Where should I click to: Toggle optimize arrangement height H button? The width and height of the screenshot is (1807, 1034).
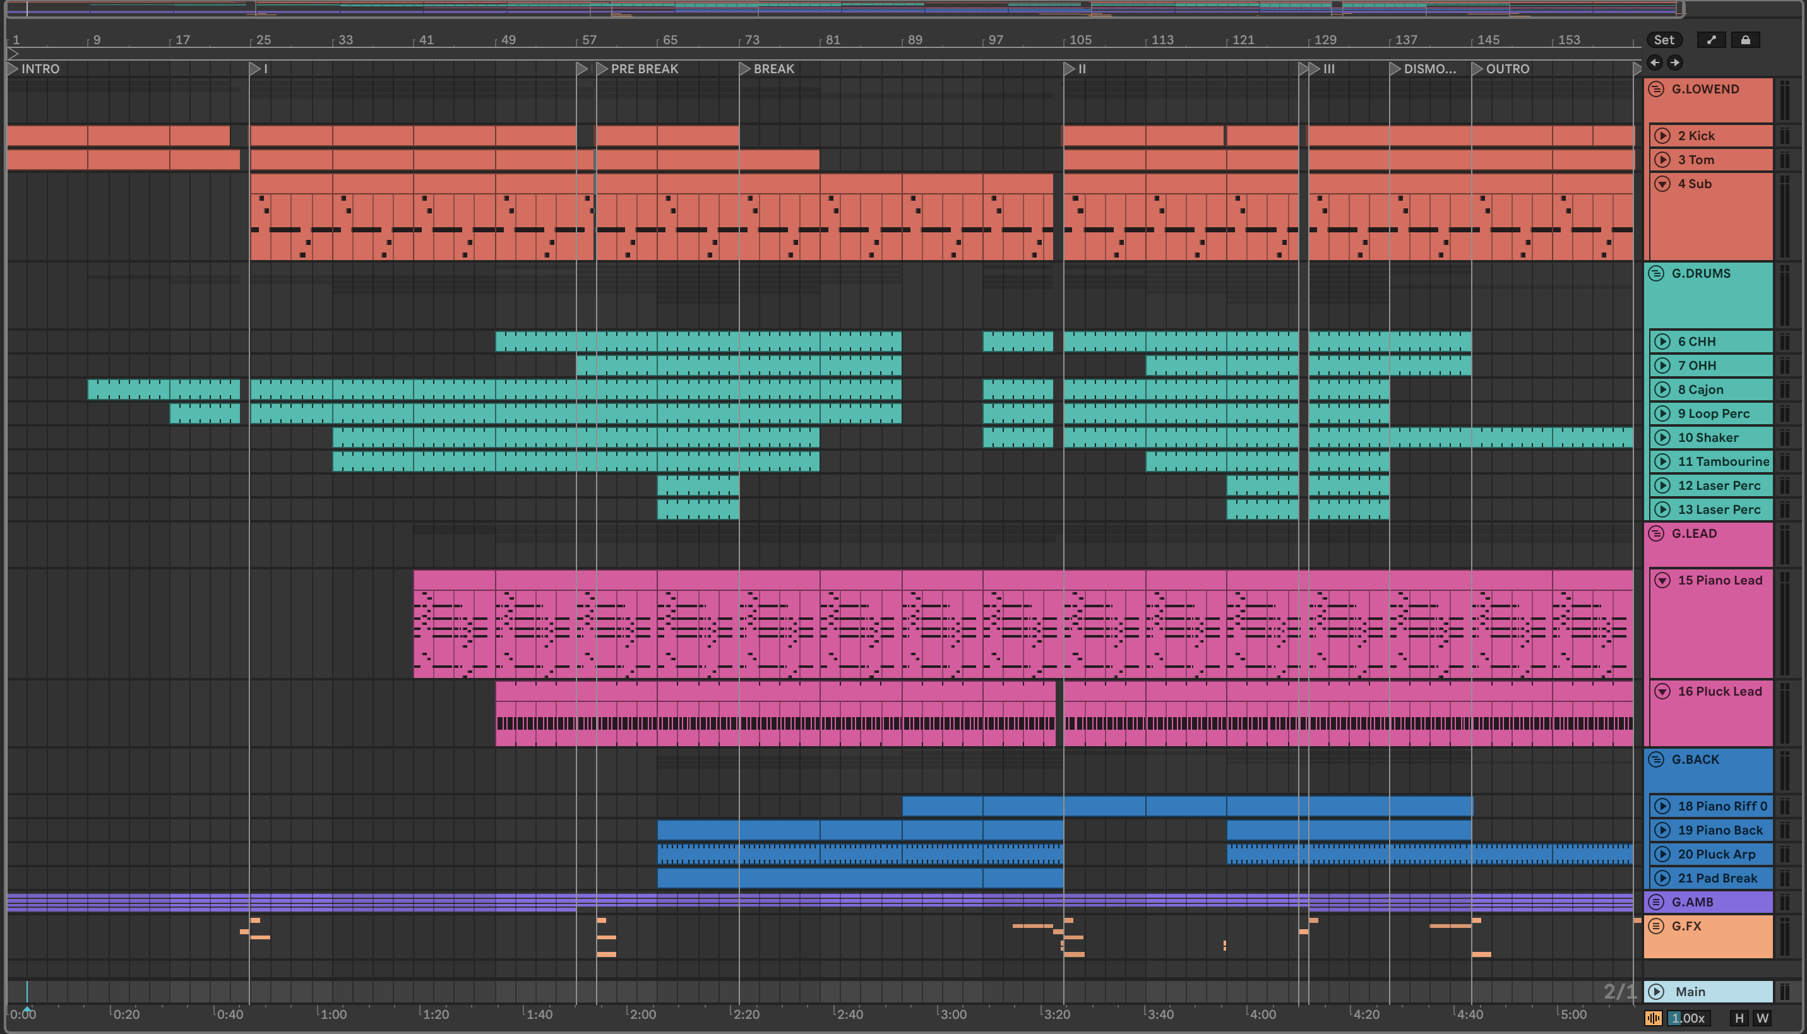coord(1739,1018)
